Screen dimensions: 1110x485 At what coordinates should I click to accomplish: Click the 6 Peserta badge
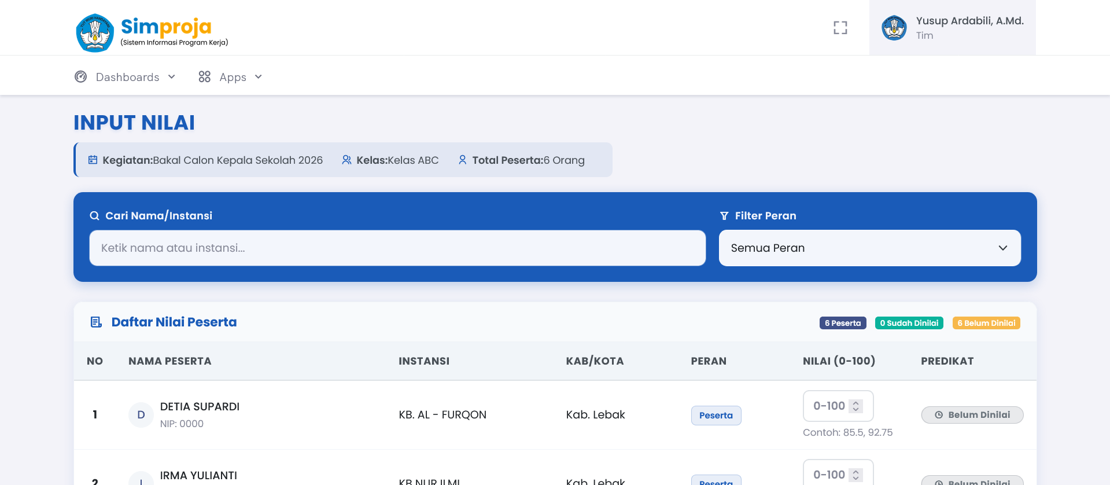pos(843,323)
